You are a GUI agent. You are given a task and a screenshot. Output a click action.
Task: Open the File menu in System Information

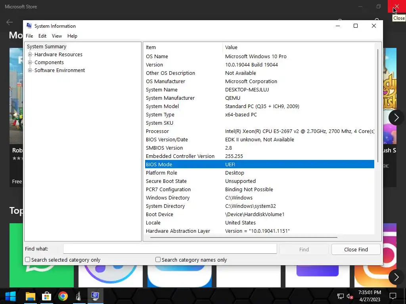(x=29, y=36)
